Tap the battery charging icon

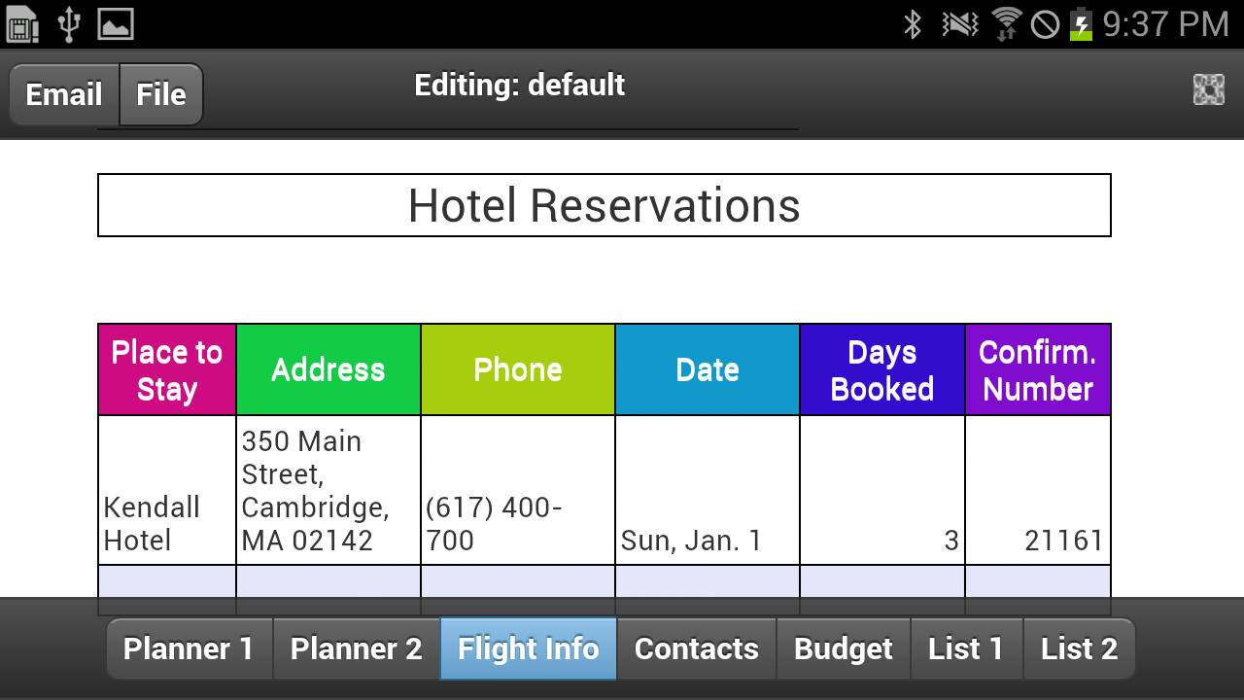[1081, 24]
